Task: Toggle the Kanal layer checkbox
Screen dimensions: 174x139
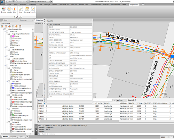Action: click(11, 70)
